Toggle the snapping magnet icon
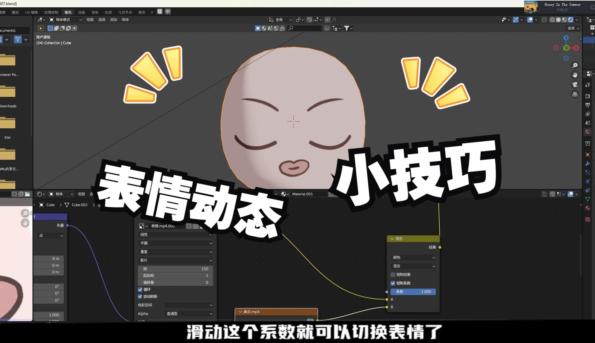This screenshot has width=595, height=343. pos(309,20)
